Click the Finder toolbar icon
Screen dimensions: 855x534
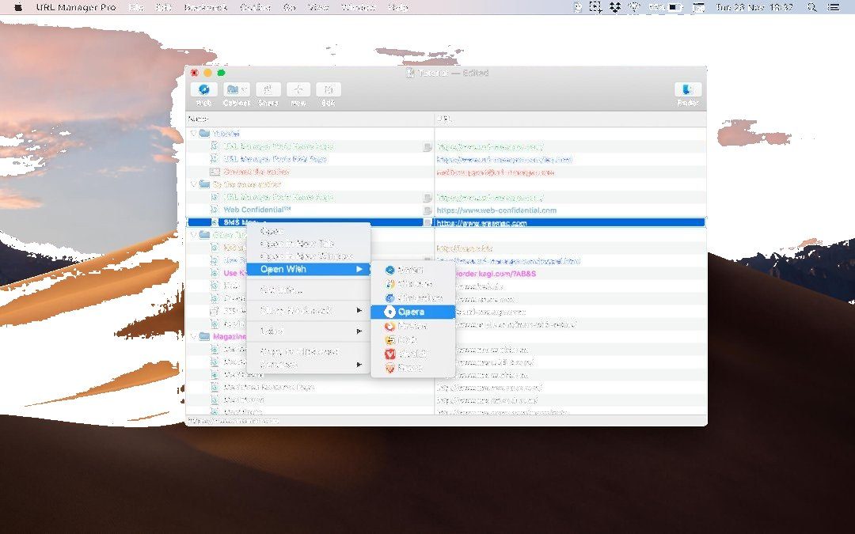(688, 90)
